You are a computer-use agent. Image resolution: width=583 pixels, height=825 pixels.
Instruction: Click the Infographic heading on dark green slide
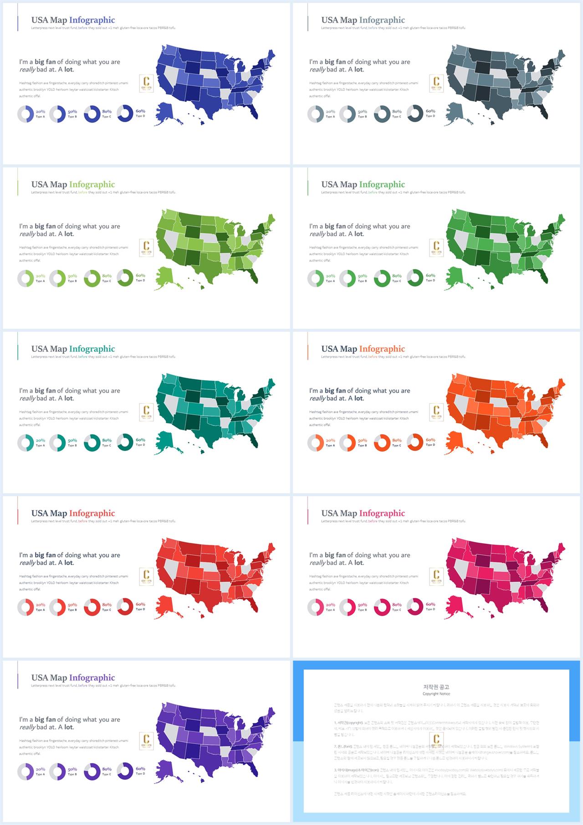point(382,185)
